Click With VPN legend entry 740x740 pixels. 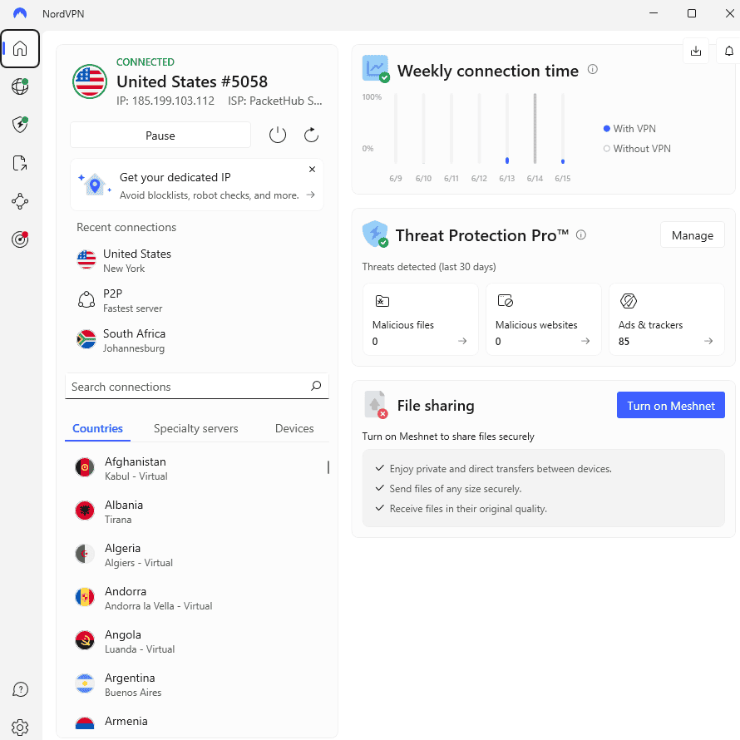point(629,128)
